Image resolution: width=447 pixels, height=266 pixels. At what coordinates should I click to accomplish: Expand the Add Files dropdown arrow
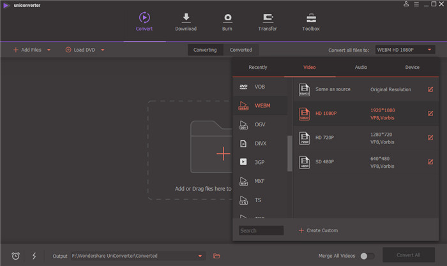pos(49,50)
